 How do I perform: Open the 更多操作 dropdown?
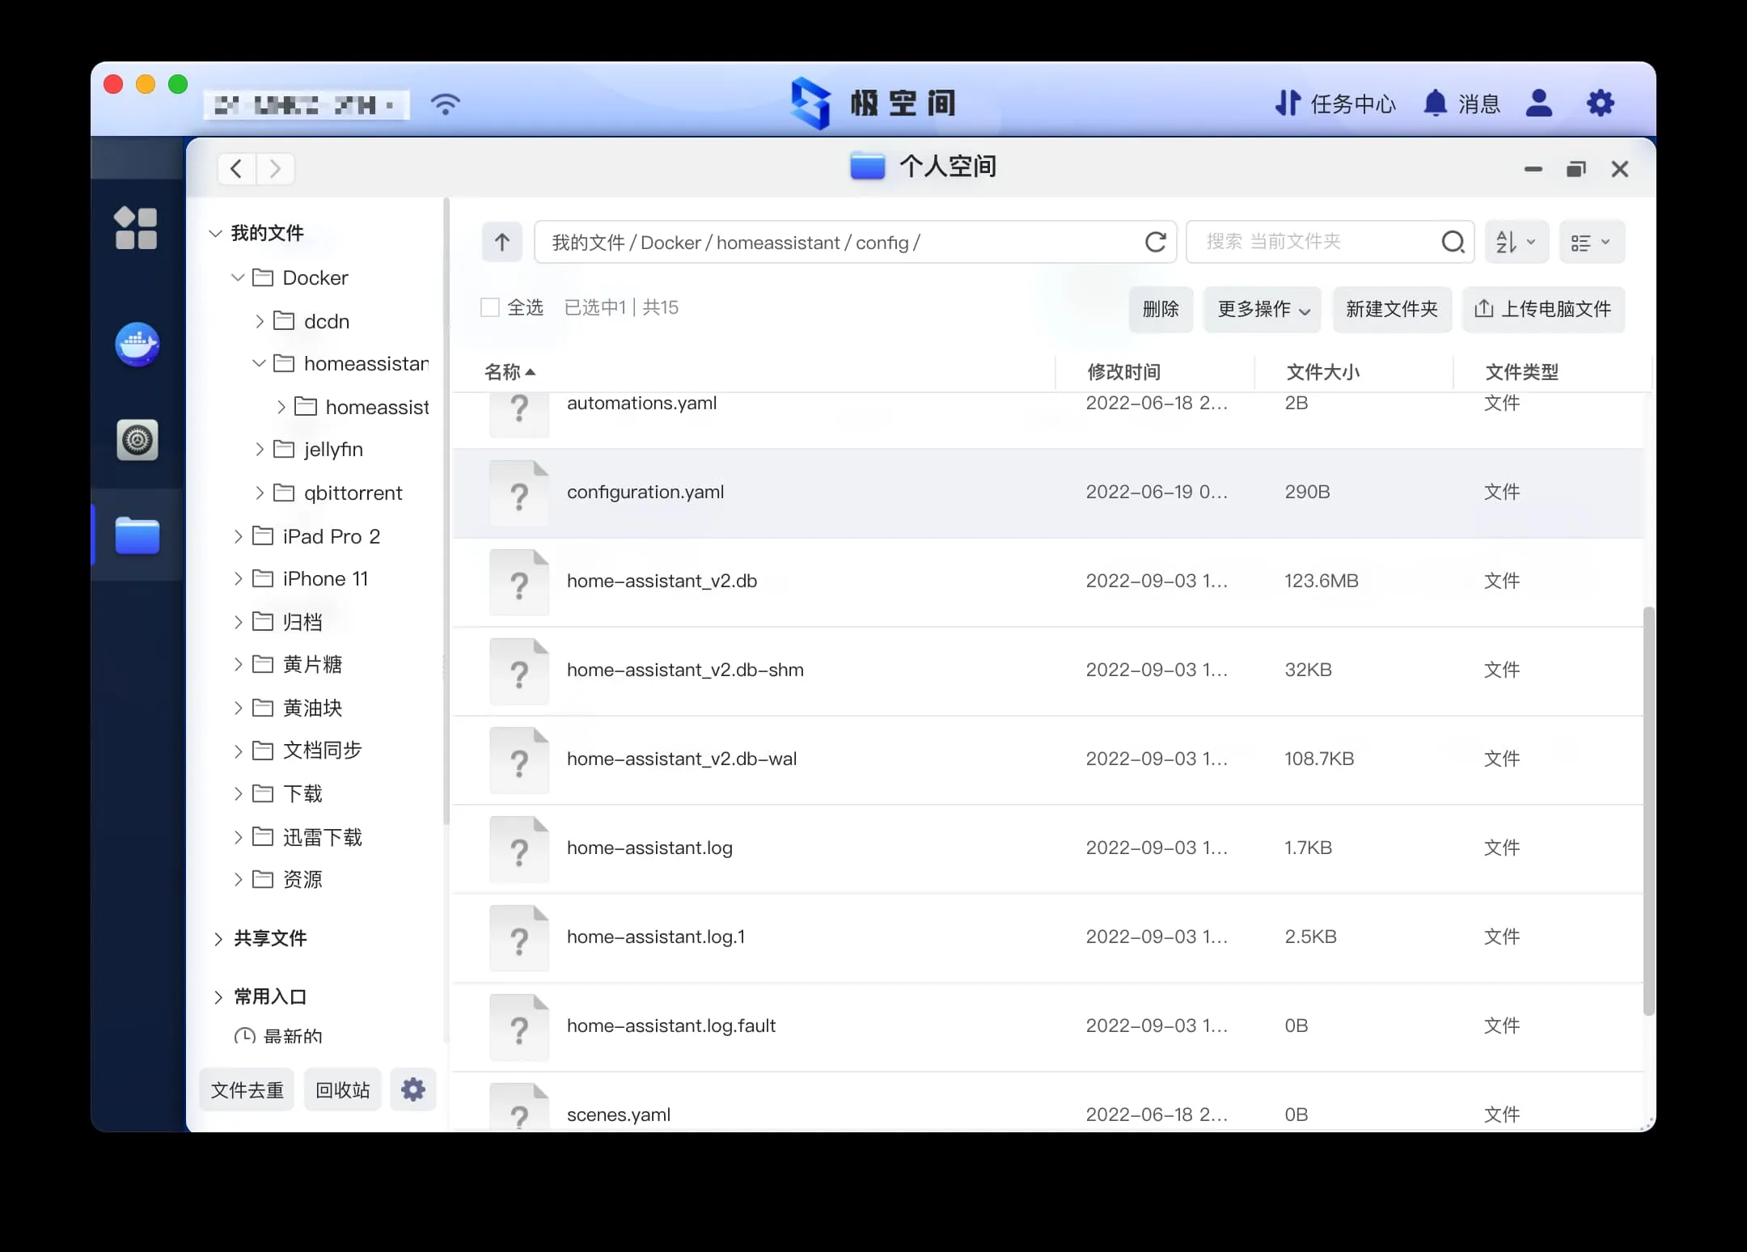(1262, 309)
